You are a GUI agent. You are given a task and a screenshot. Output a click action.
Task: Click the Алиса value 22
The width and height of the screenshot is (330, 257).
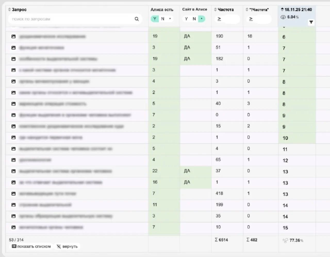[155, 171]
